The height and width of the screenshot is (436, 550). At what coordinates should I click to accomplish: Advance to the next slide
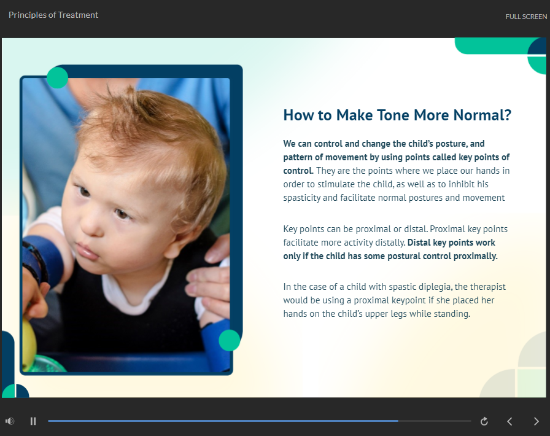[x=536, y=421]
